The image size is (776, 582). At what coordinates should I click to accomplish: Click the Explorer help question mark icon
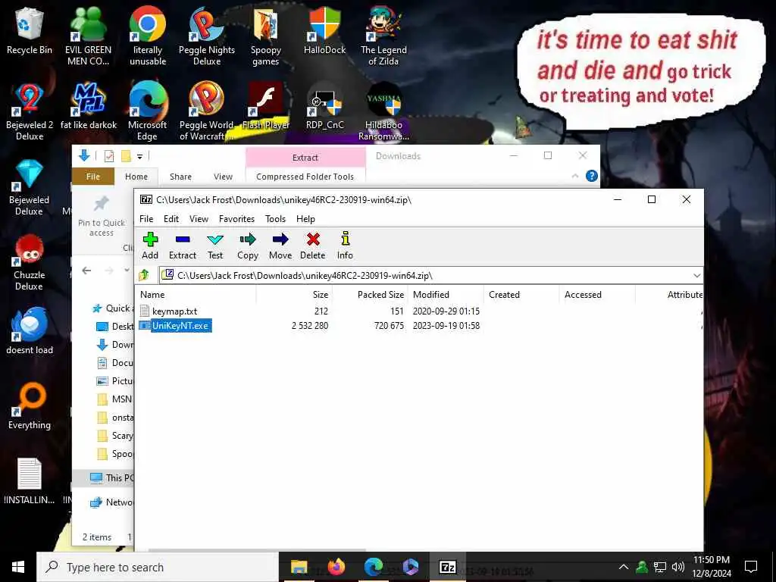tap(591, 176)
